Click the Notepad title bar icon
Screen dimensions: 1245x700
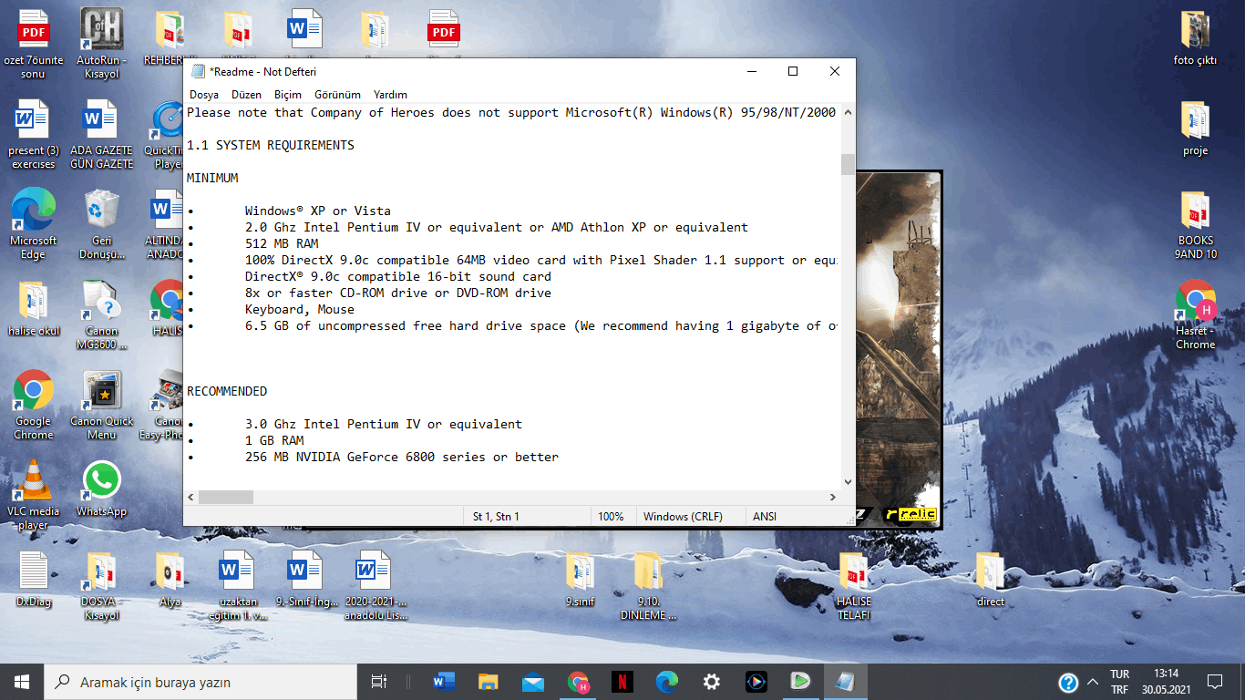(198, 72)
